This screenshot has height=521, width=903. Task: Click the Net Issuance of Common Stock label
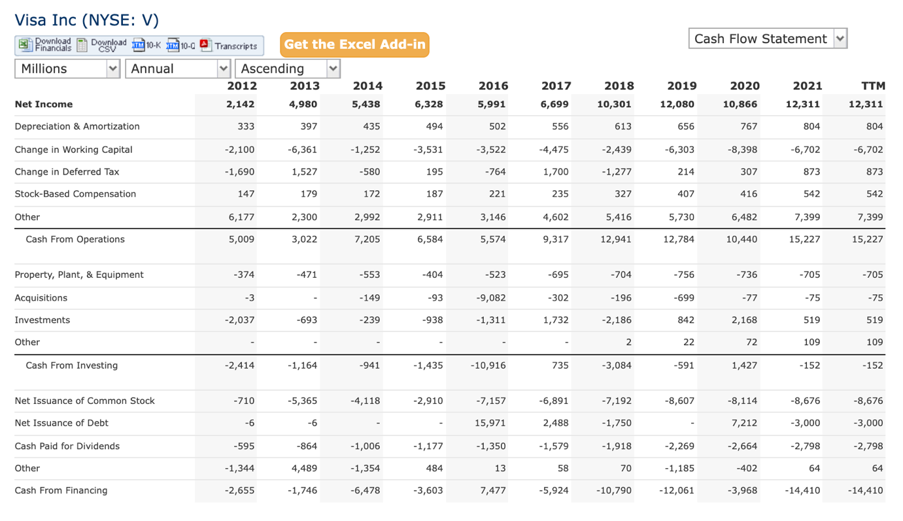[84, 401]
